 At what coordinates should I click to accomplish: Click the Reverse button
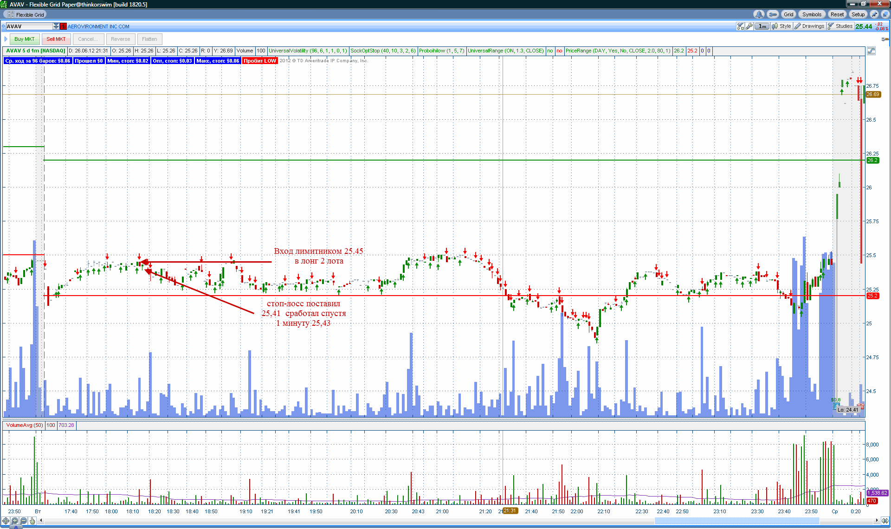(120, 39)
